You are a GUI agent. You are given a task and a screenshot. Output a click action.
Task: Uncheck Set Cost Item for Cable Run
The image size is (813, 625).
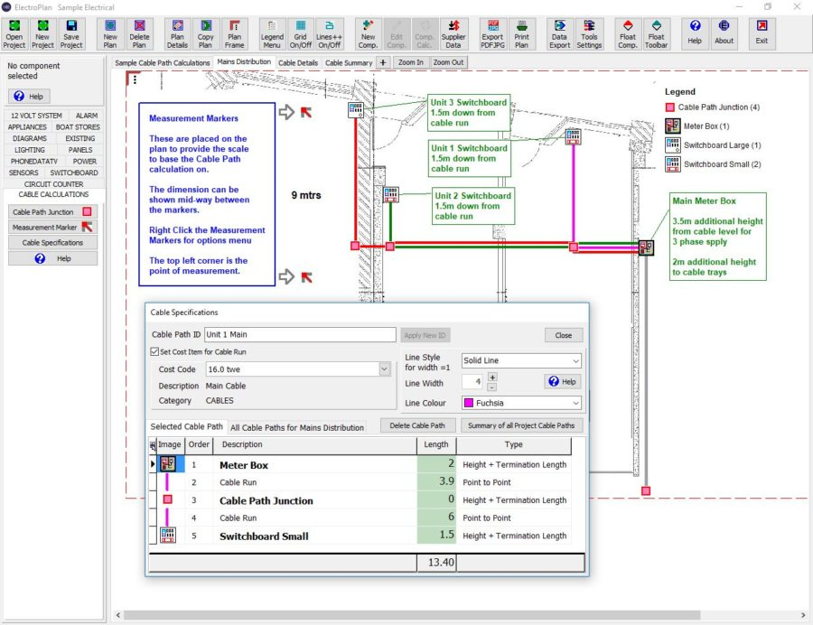tap(154, 351)
